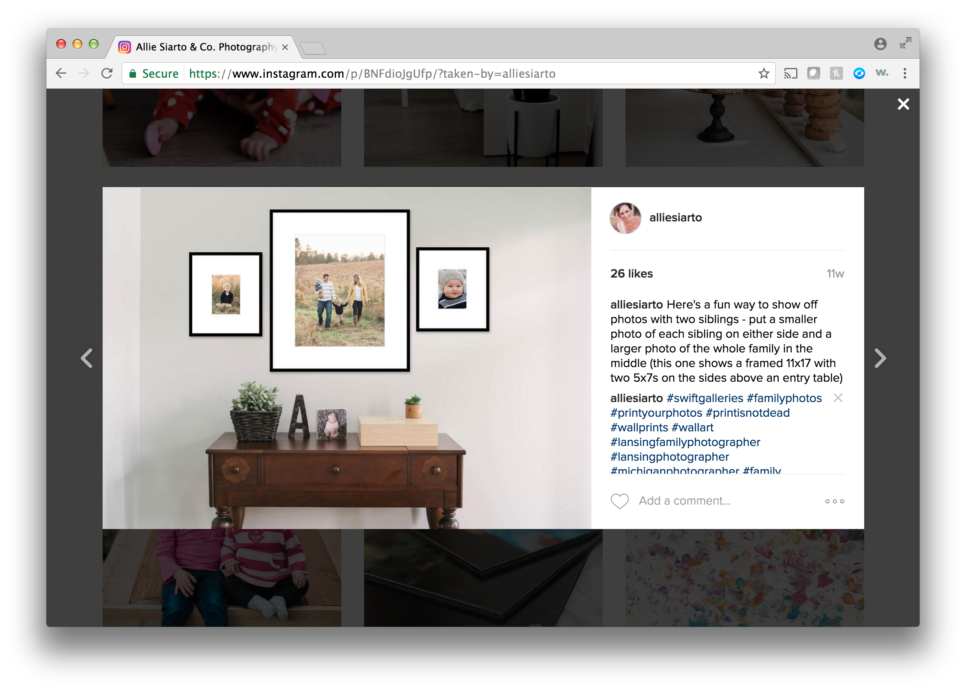The height and width of the screenshot is (691, 966).
Task: Click the gray square extension icon next to Cast
Action: (813, 74)
